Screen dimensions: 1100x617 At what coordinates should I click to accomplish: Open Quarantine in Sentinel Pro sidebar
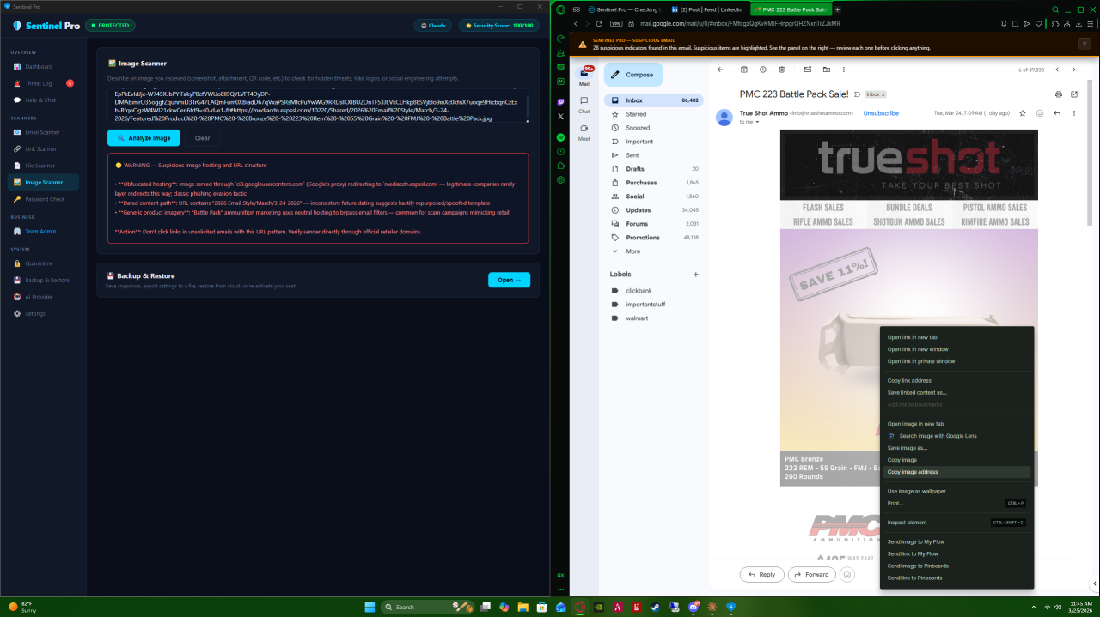tap(43, 263)
